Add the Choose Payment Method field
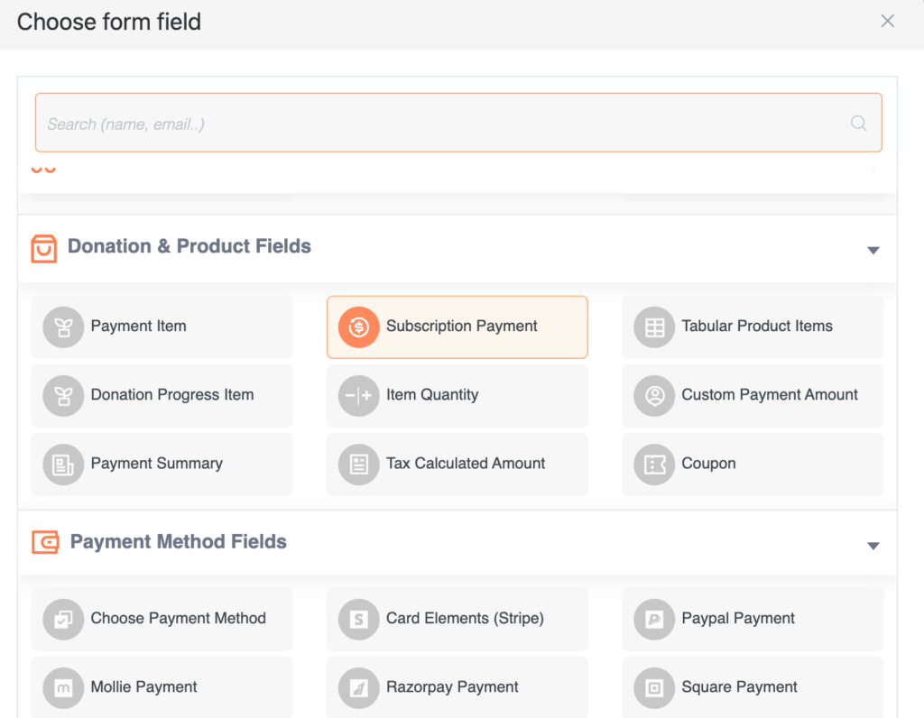924x718 pixels. pos(162,619)
